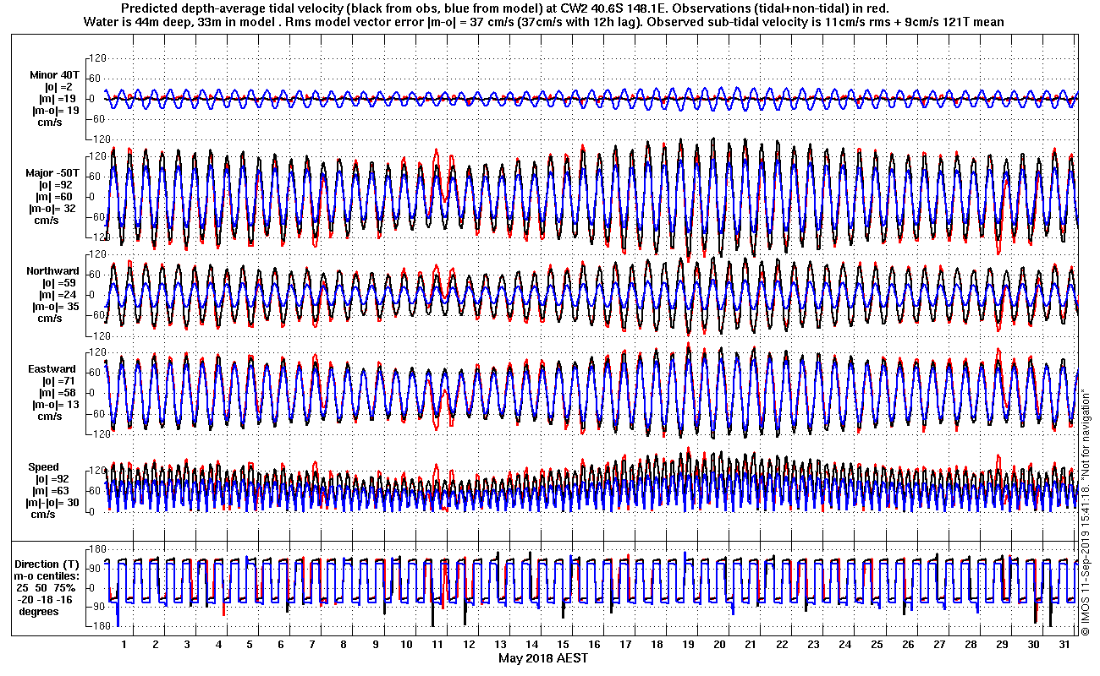Select the 'Eastward' panel label

[53, 369]
